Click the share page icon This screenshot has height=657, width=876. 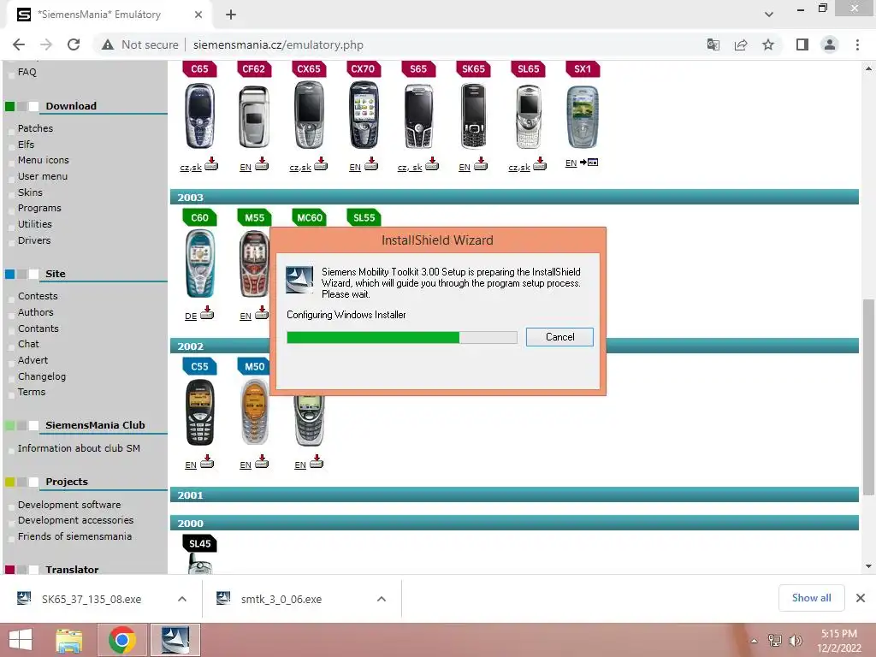pos(741,44)
